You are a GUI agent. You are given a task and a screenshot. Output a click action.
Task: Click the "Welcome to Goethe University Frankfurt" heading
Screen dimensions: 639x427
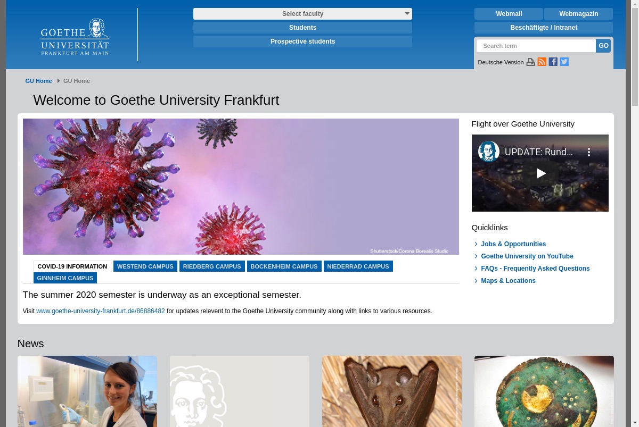(x=156, y=100)
